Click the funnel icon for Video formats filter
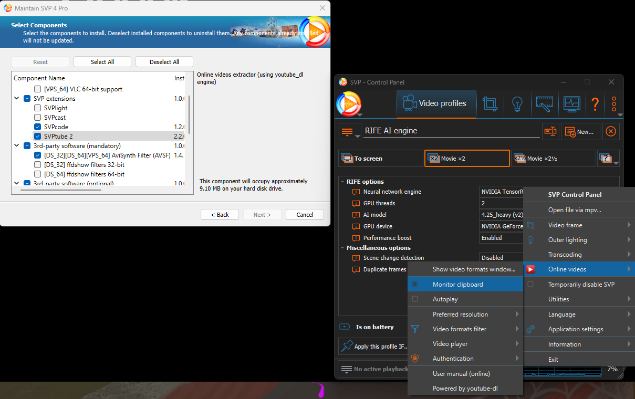Viewport: 635px width, 399px height. coord(415,329)
